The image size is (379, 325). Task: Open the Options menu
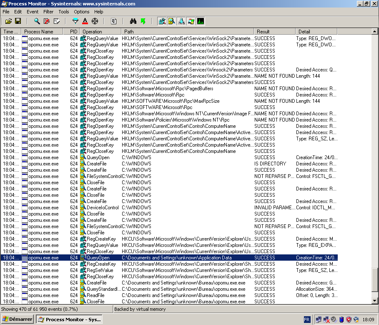point(81,12)
